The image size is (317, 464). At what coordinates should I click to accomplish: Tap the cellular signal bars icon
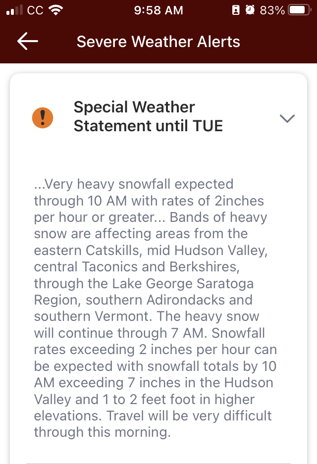[15, 10]
